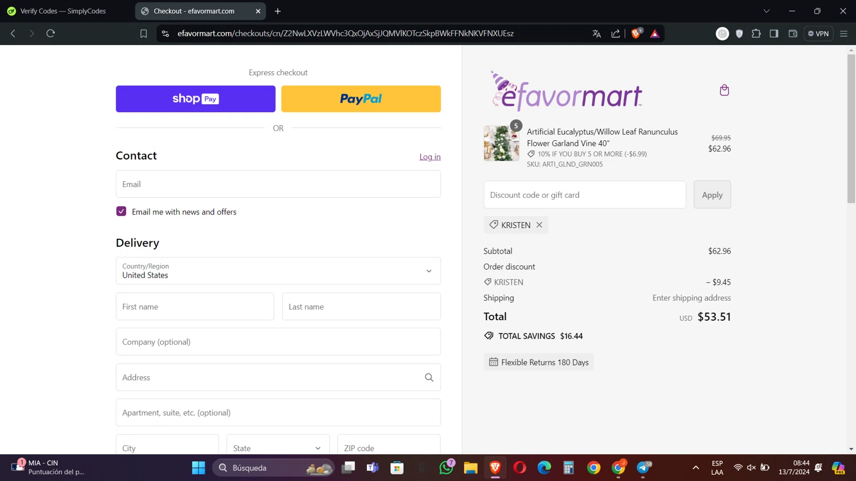This screenshot has height=481, width=856.
Task: Open Task View from the taskbar
Action: (x=348, y=468)
